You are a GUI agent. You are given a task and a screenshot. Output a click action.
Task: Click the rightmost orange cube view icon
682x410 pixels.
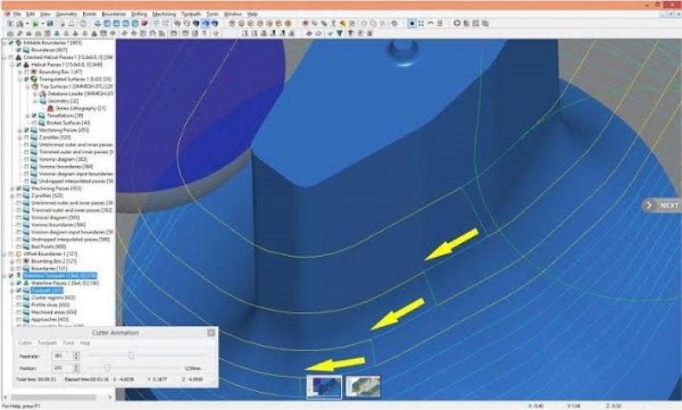tap(288, 23)
